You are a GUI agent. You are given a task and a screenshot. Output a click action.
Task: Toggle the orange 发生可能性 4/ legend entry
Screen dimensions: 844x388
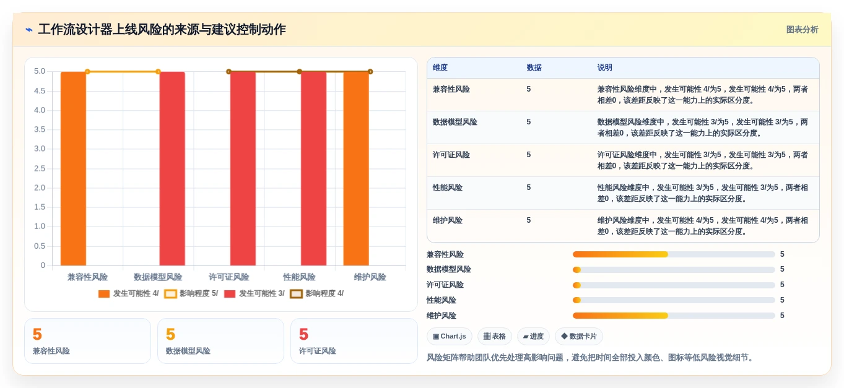point(129,293)
